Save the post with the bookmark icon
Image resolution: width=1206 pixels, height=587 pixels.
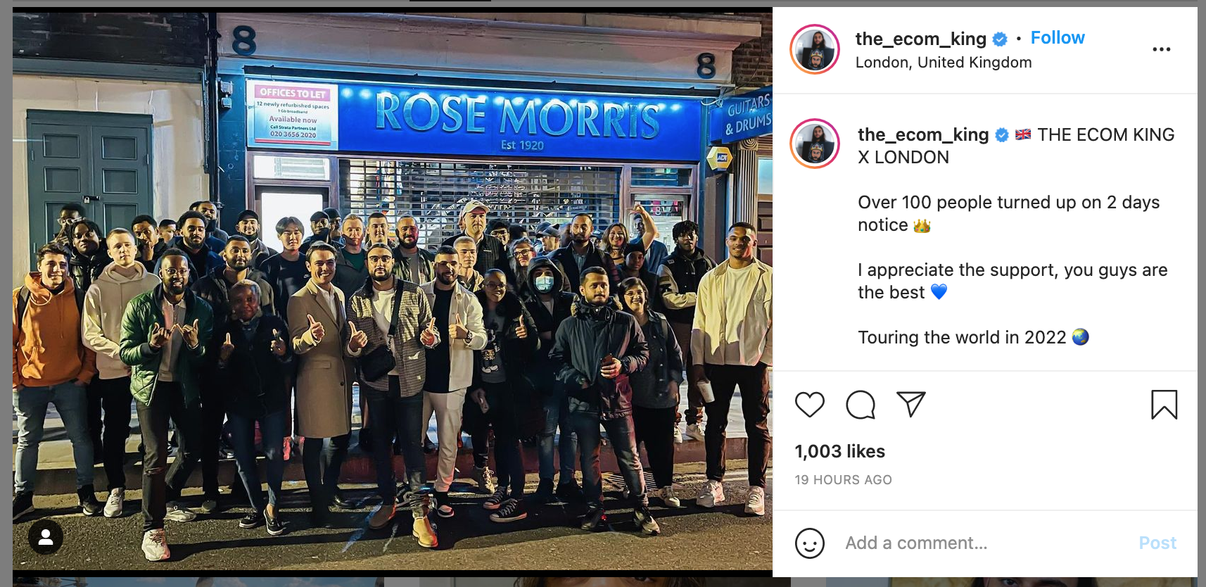pyautogui.click(x=1164, y=405)
